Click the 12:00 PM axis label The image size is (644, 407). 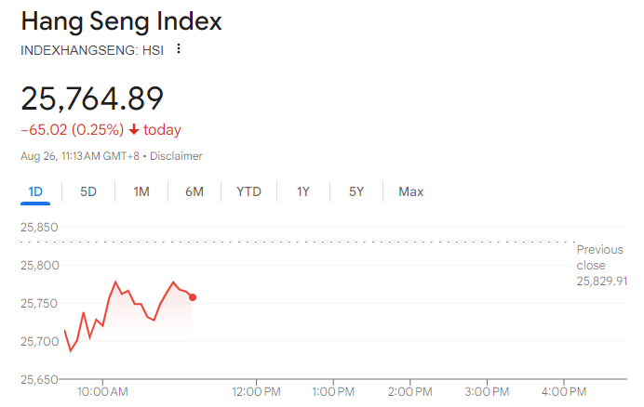(x=256, y=392)
